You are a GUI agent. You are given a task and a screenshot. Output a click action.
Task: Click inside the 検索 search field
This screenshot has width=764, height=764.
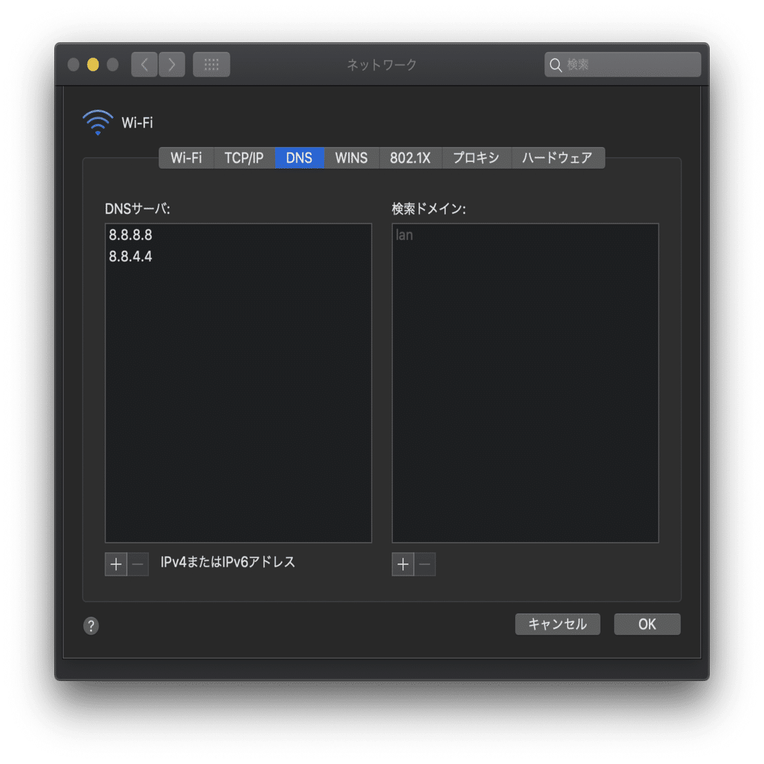pyautogui.click(x=621, y=64)
